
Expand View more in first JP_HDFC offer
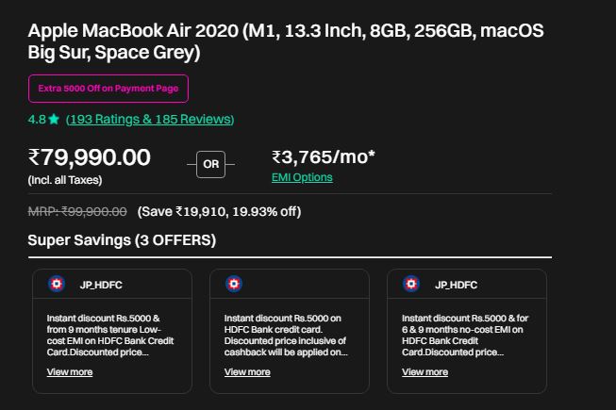coord(70,372)
